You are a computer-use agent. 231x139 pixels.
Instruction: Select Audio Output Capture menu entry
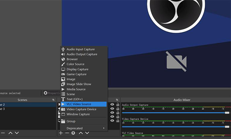coord(84,54)
